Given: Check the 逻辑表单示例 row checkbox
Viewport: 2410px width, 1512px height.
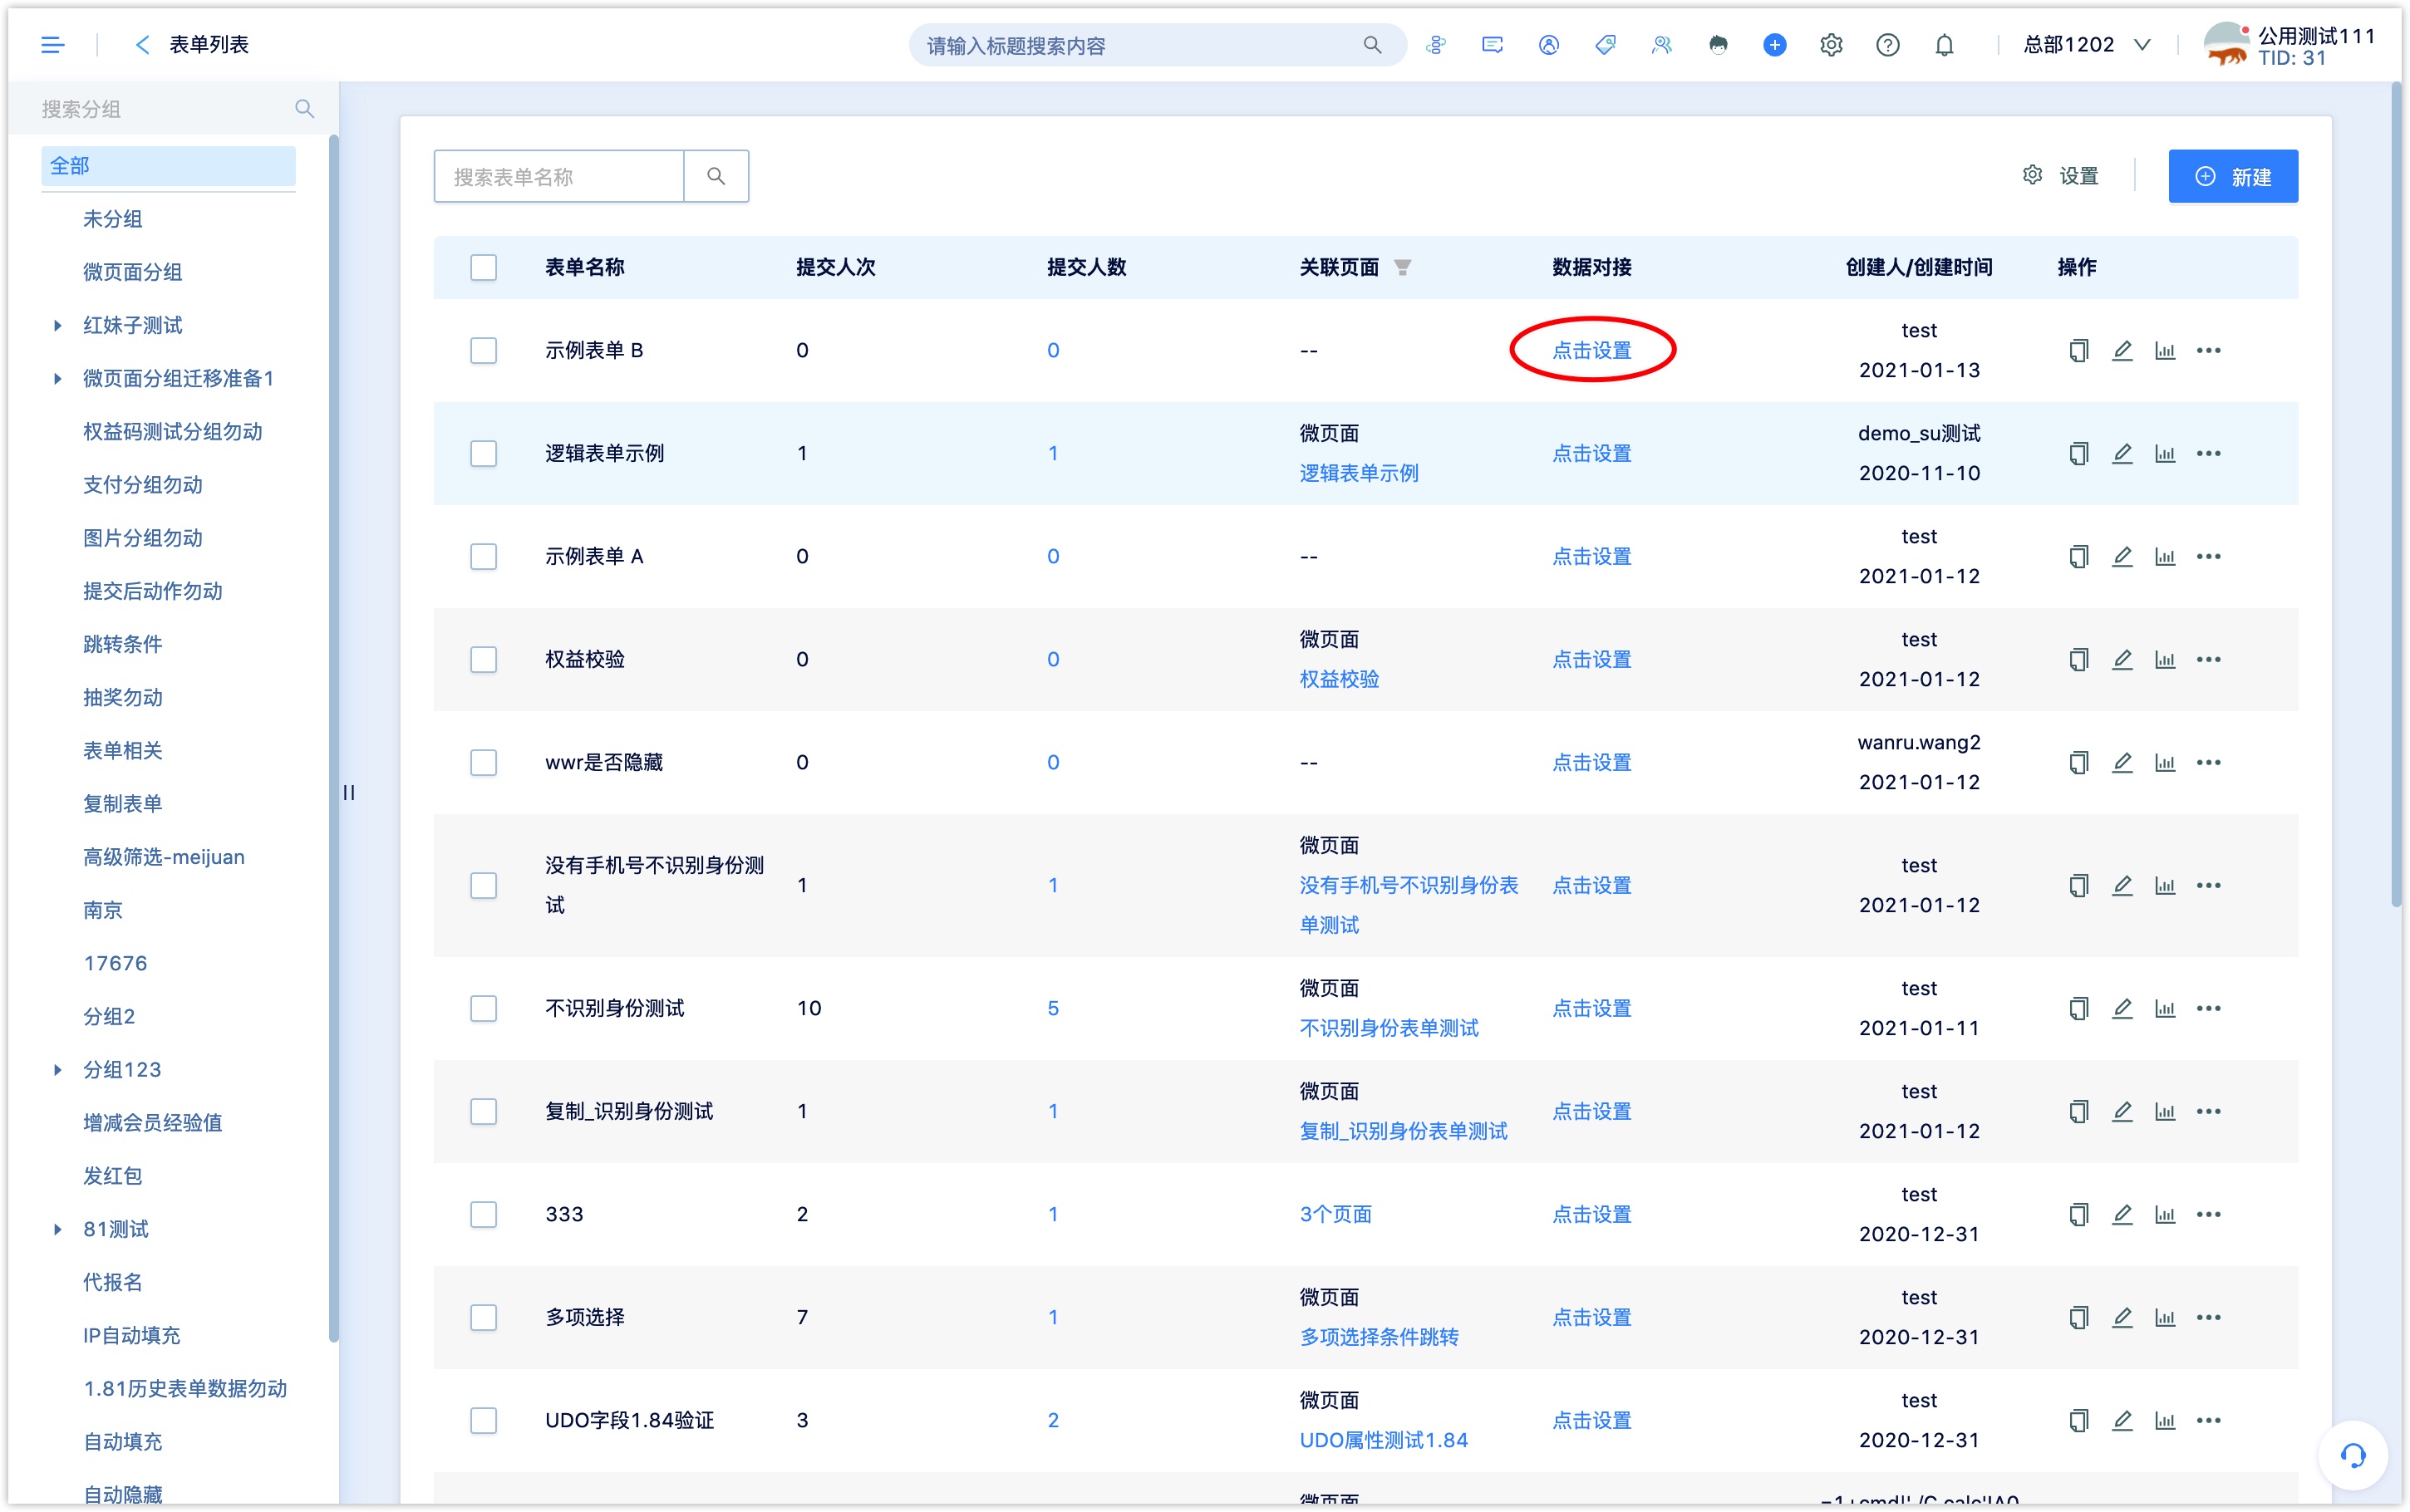Looking at the screenshot, I should [x=483, y=453].
